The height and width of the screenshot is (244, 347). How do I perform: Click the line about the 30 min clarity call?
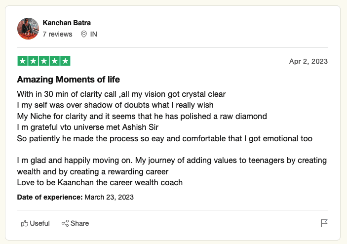point(121,94)
